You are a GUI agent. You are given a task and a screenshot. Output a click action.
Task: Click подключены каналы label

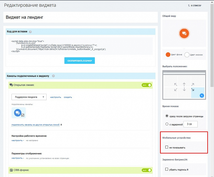pyautogui.click(x=22, y=104)
